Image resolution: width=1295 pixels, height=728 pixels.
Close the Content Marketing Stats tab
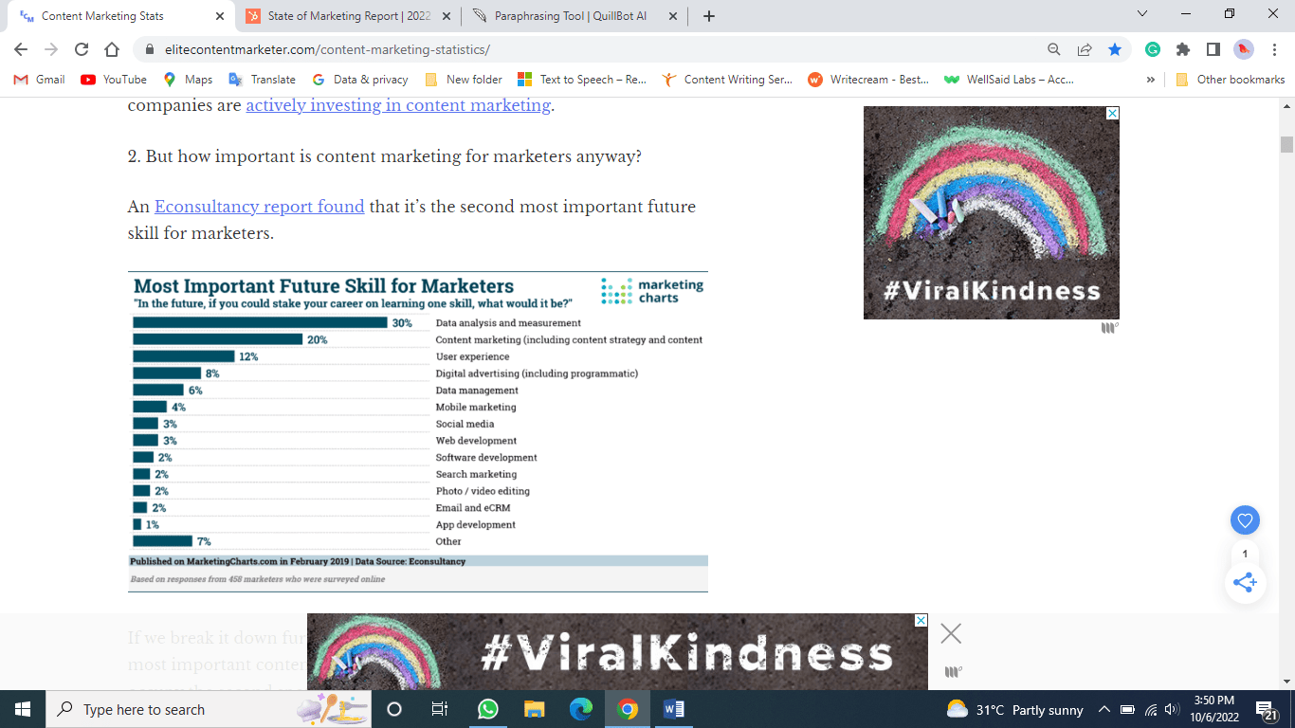pyautogui.click(x=220, y=16)
